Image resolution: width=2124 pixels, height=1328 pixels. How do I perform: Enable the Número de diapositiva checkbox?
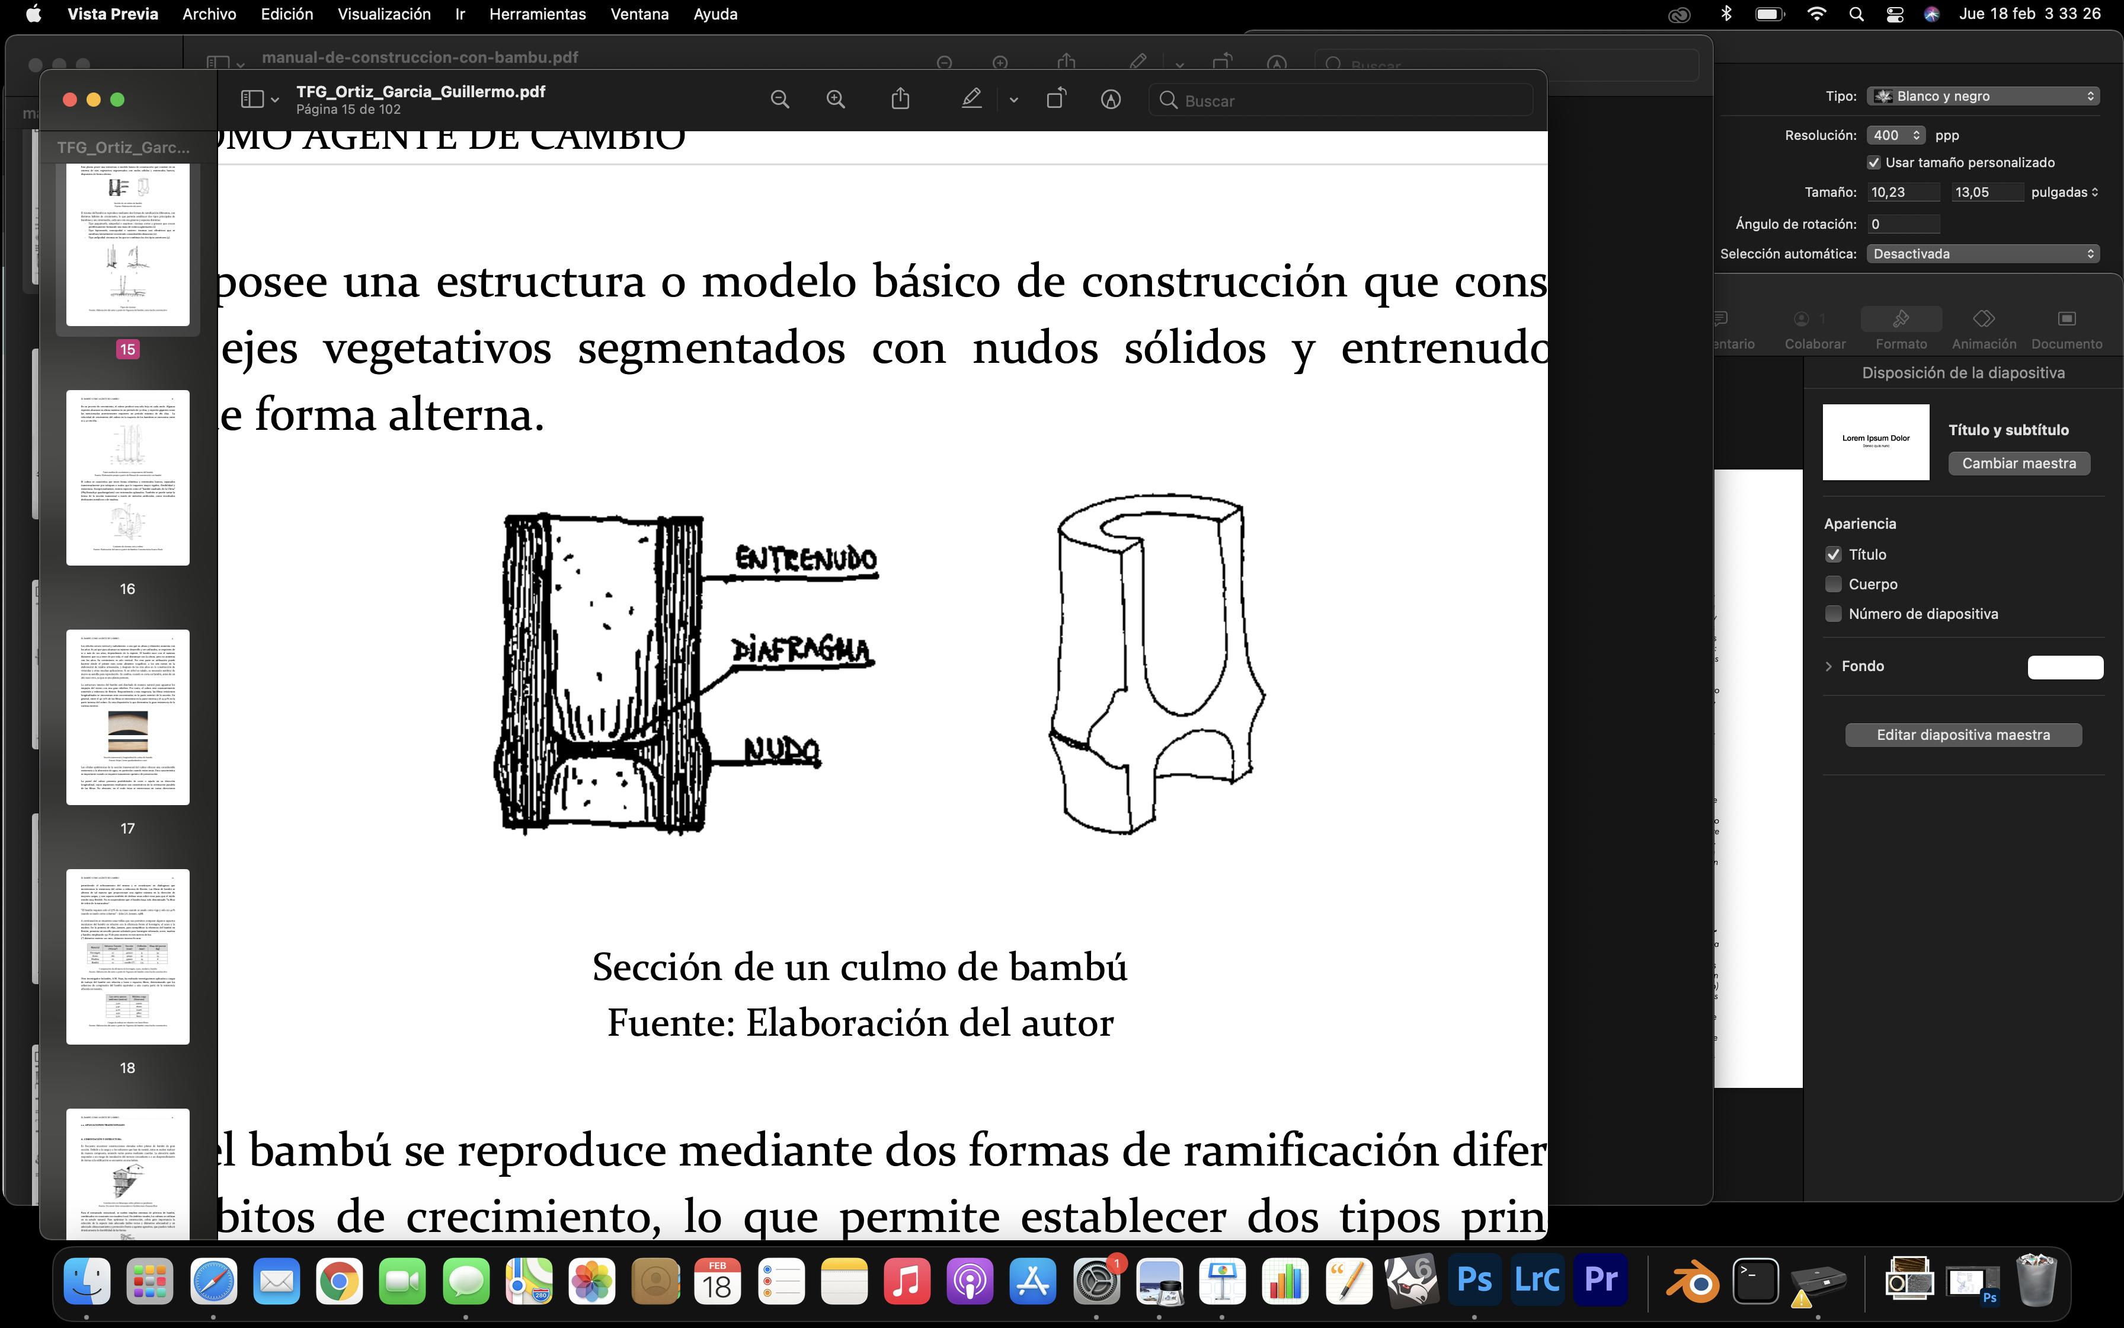[1834, 614]
